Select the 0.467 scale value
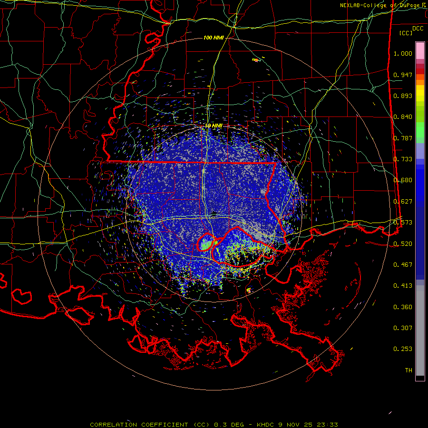 click(x=403, y=265)
